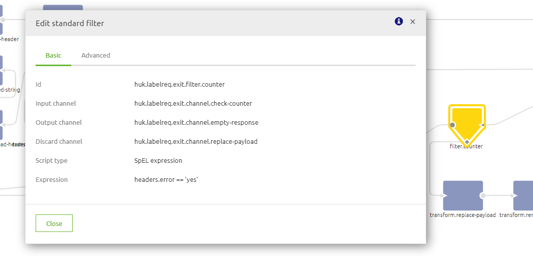The image size is (533, 256).
Task: Click the filter.counter label text under node
Action: pos(466,147)
